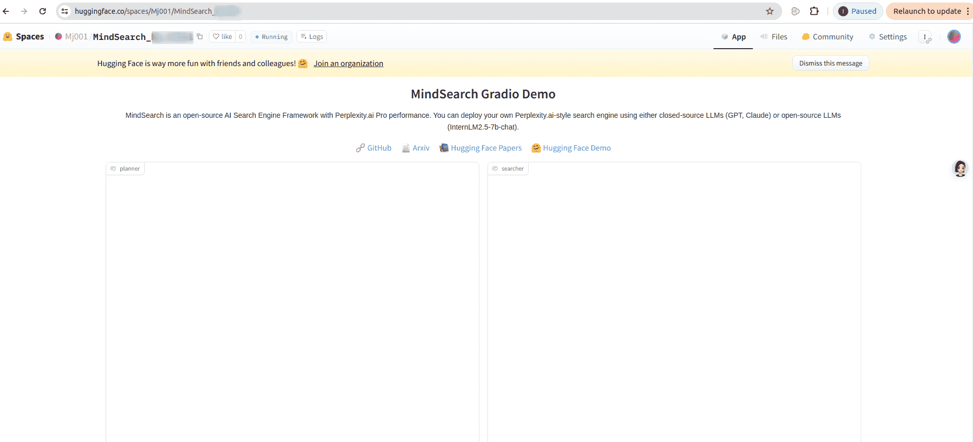This screenshot has height=442, width=973.
Task: Open the browser extensions puzzle icon
Action: point(814,11)
